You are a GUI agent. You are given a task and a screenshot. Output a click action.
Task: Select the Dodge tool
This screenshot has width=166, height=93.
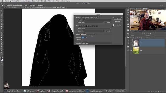click(x=2, y=40)
